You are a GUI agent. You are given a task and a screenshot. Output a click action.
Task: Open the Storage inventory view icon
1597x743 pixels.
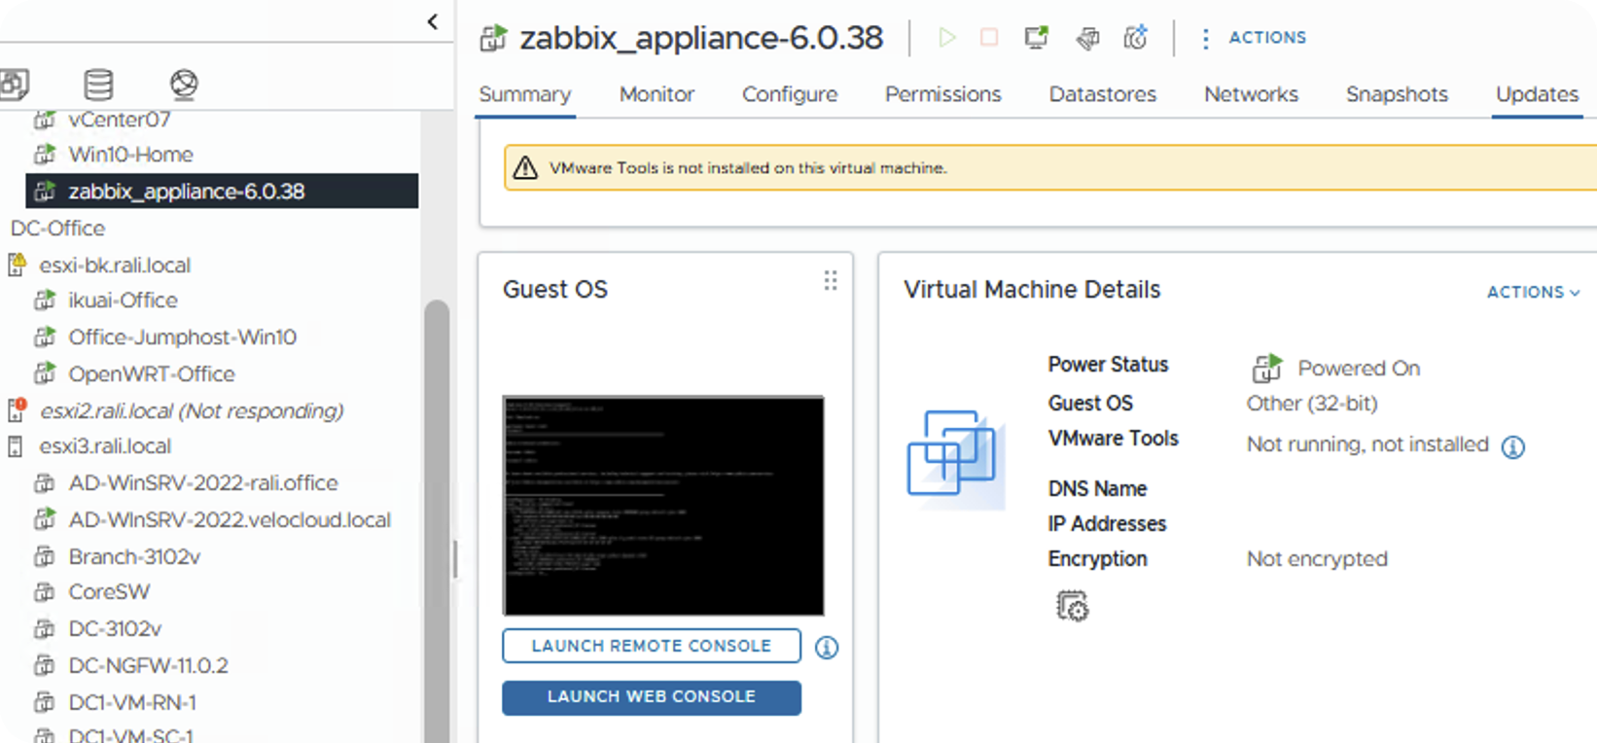point(98,86)
